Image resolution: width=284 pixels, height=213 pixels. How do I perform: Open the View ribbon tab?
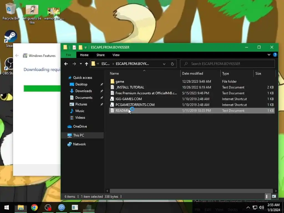tap(116, 55)
